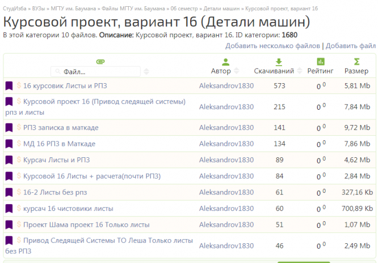Click bookmark icon for 16 курсовик Листы и РПЗ

click(x=9, y=86)
